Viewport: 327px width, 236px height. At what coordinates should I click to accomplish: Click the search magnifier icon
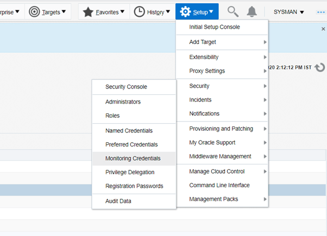(232, 11)
